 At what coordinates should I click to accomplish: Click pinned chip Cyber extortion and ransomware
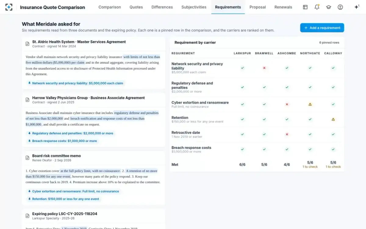click(x=73, y=191)
